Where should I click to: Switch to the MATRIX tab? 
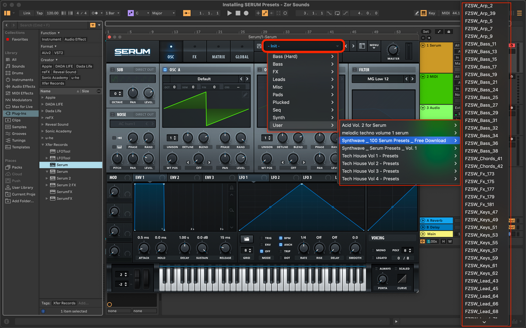[219, 52]
